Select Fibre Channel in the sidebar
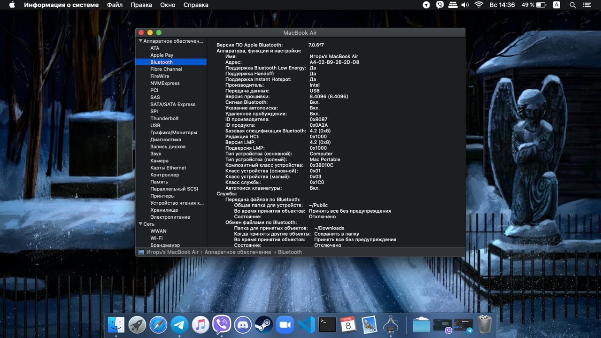Screen dimensions: 601x338 point(166,69)
